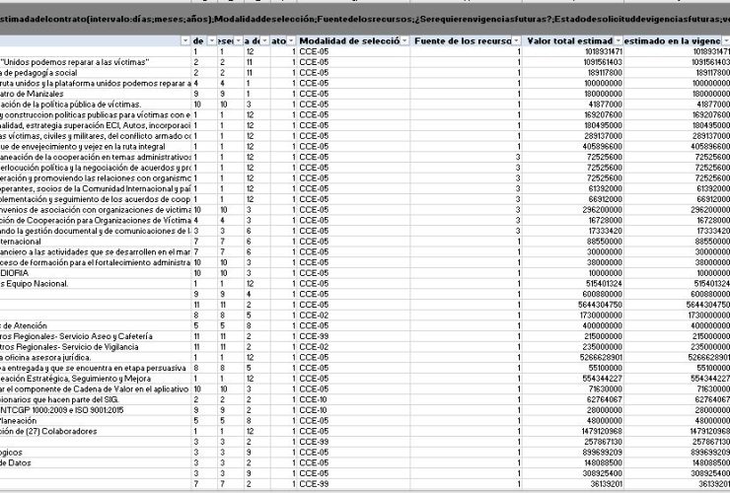Open the filter dropdown on the 'ato' column

(x=291, y=41)
